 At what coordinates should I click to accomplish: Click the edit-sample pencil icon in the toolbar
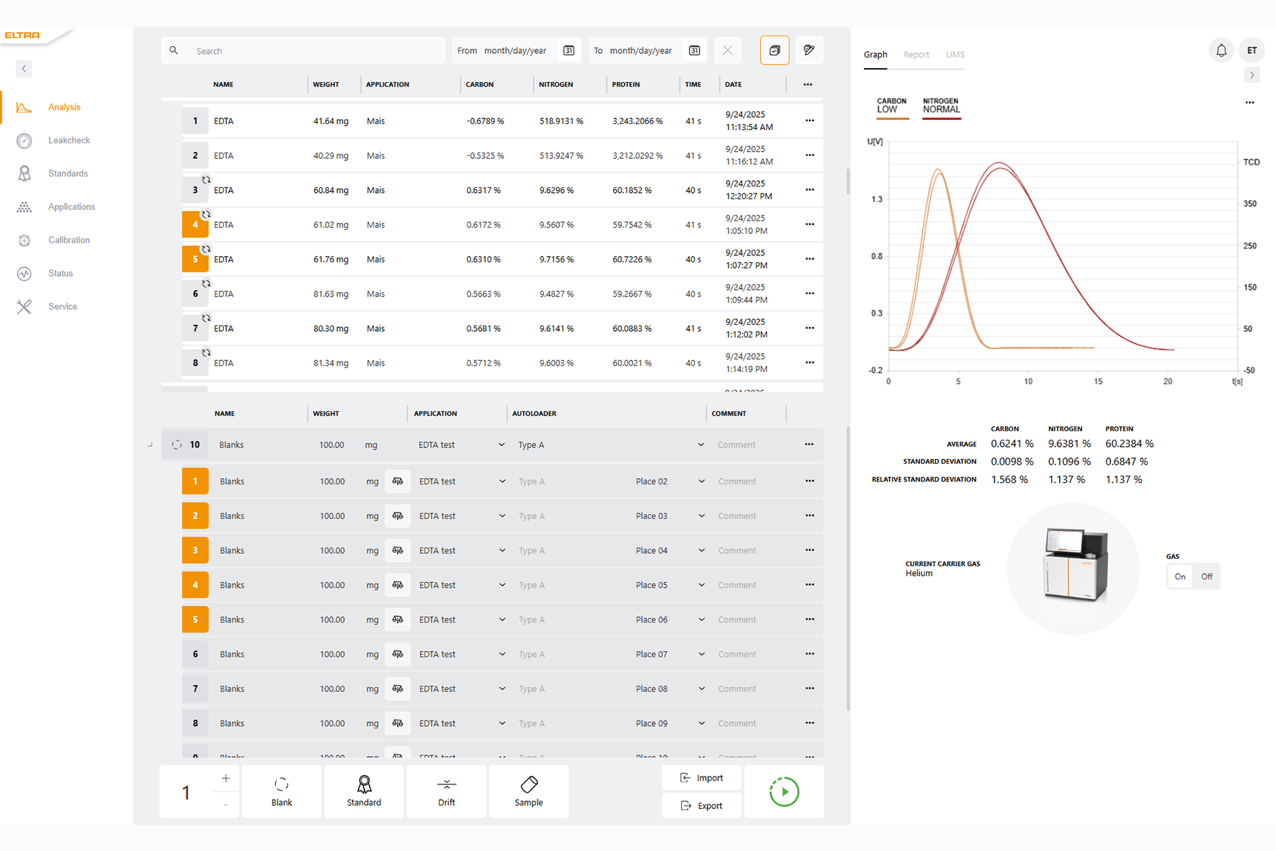(x=809, y=50)
